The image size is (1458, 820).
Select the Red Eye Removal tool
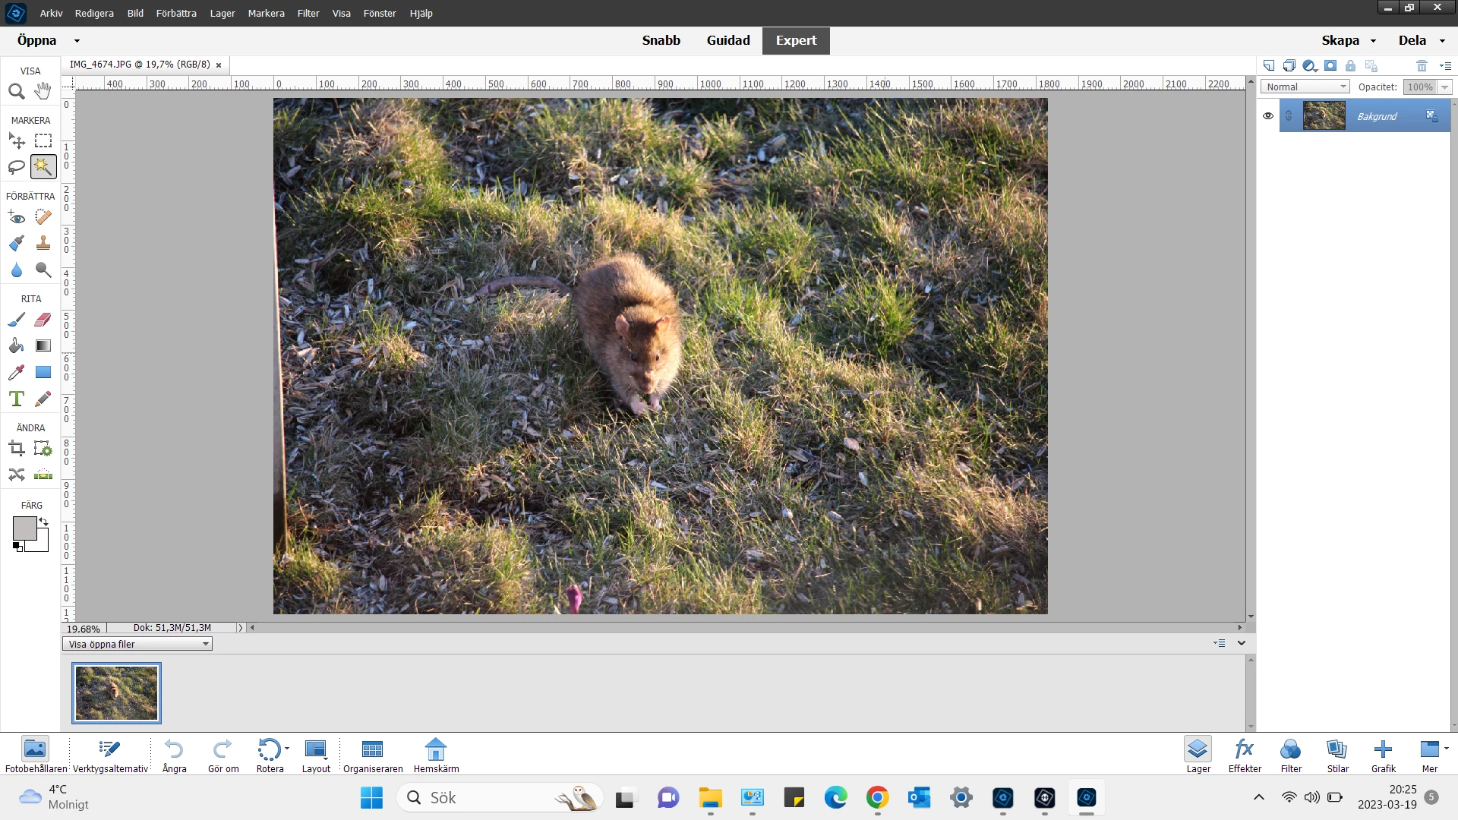(16, 217)
